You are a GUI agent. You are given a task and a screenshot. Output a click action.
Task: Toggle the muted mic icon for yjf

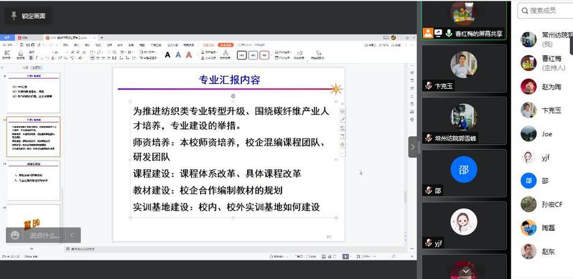tap(429, 242)
